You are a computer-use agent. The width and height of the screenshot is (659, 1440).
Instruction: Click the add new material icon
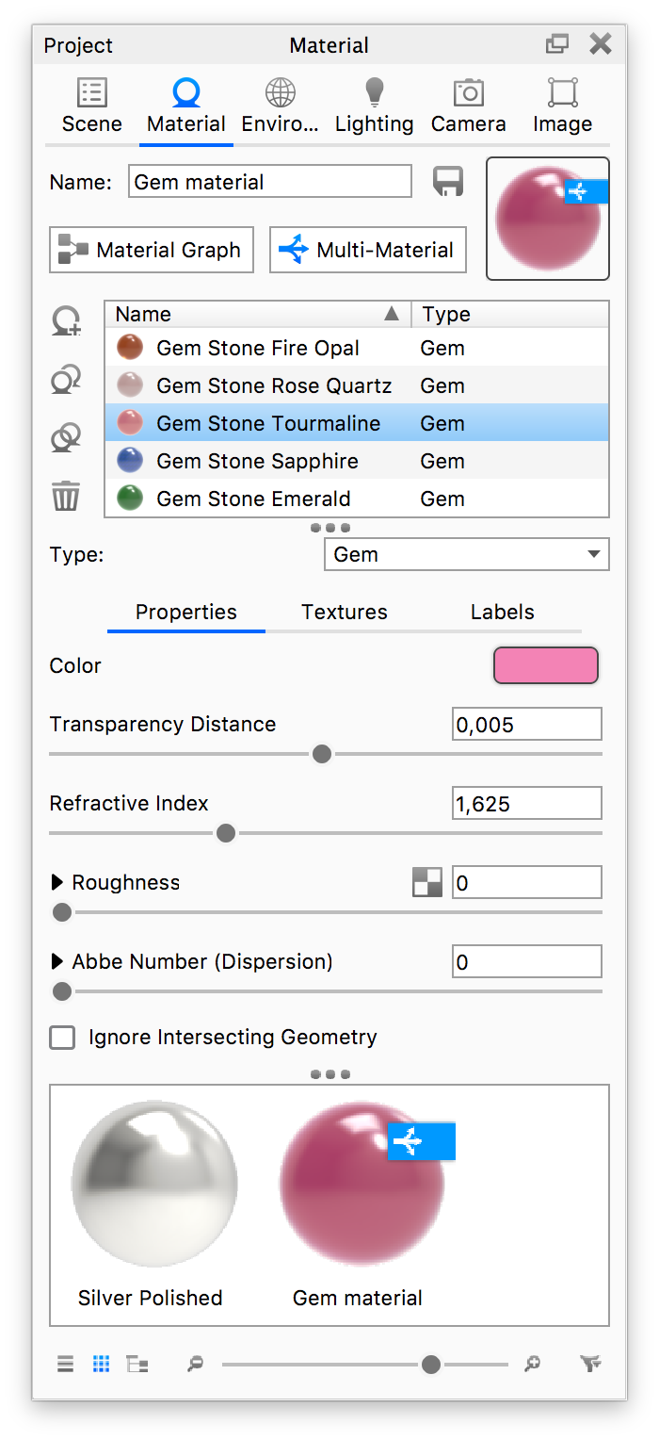[66, 322]
